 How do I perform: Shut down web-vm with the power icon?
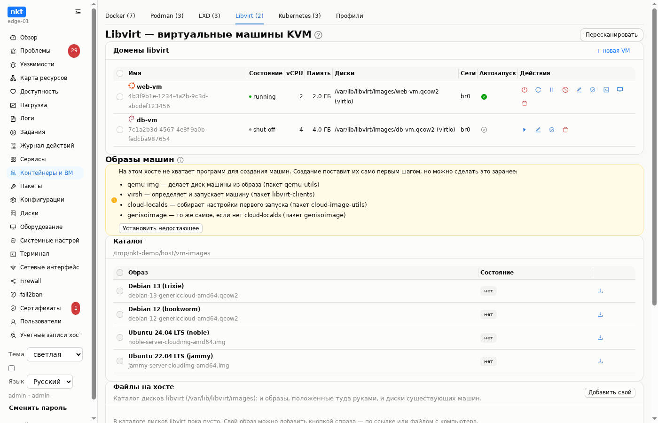tap(525, 90)
